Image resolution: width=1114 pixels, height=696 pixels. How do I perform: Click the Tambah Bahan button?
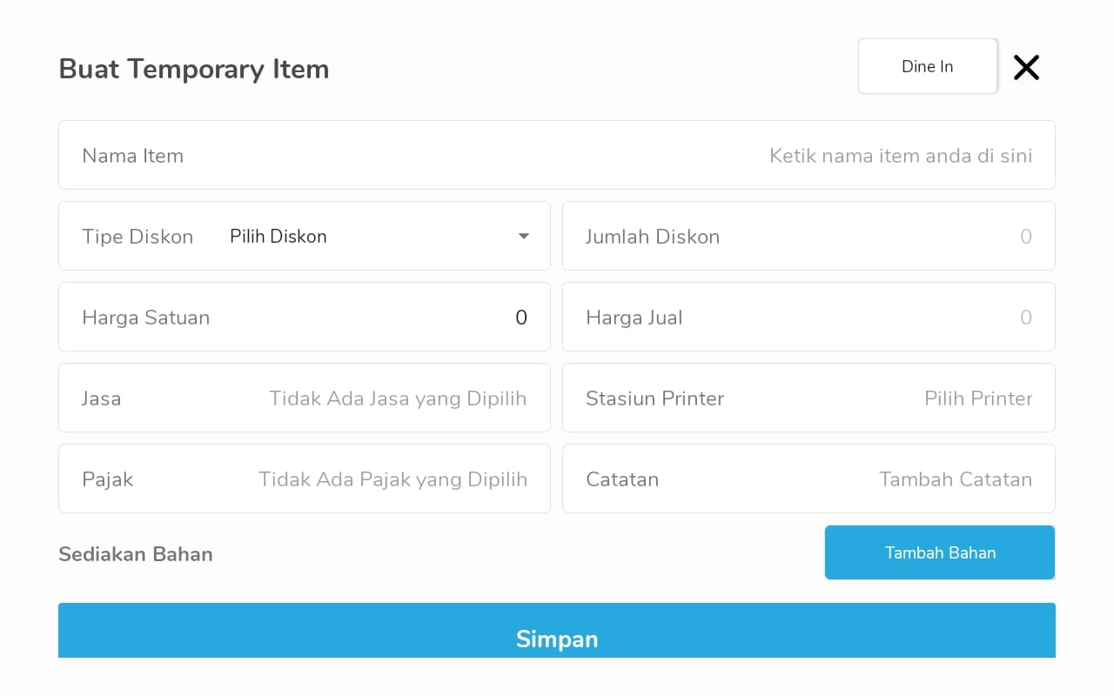point(940,552)
